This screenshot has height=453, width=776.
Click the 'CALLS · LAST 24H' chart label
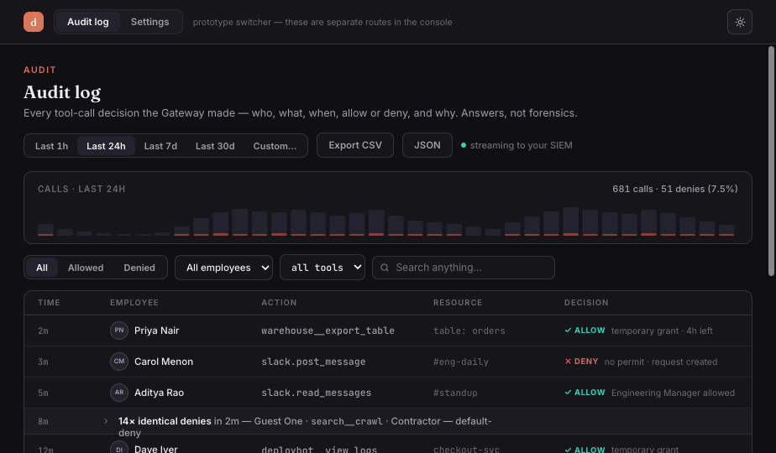pyautogui.click(x=81, y=189)
